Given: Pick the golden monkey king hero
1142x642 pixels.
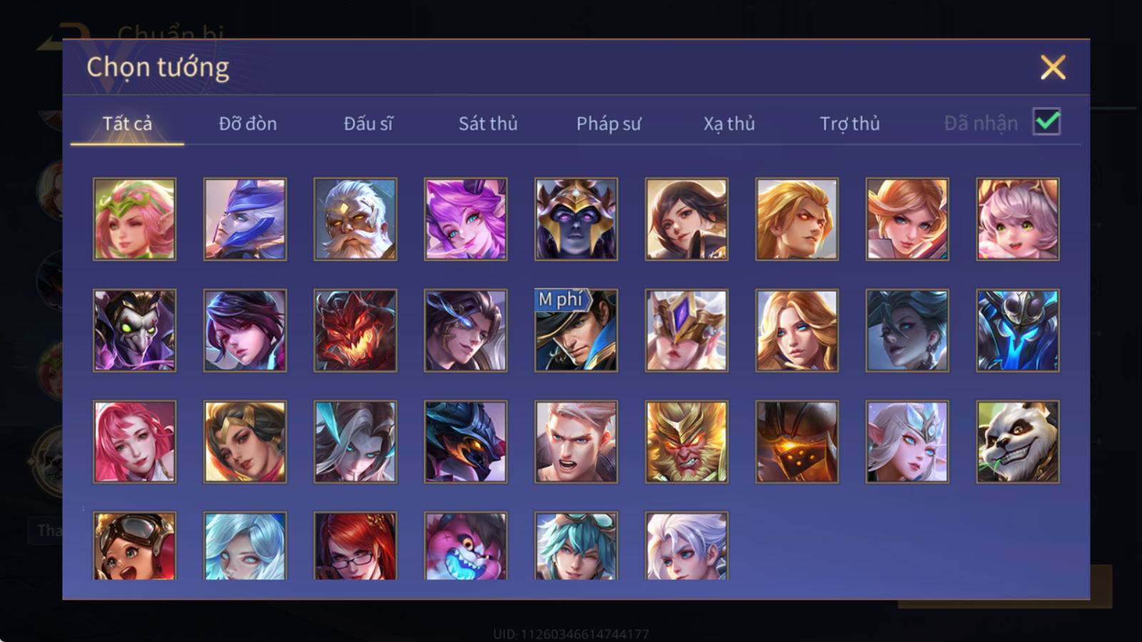Looking at the screenshot, I should (687, 442).
